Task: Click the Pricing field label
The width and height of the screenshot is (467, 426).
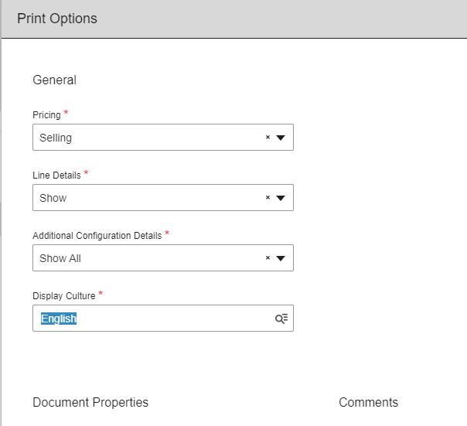Action: click(x=46, y=115)
